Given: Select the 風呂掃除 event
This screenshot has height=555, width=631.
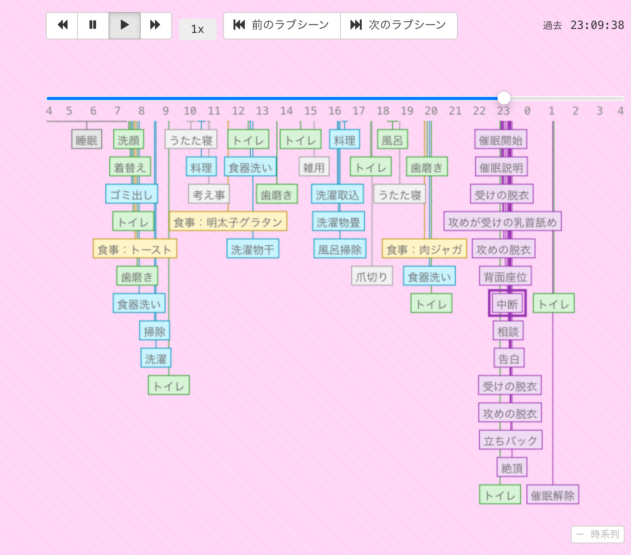Looking at the screenshot, I should (x=340, y=249).
